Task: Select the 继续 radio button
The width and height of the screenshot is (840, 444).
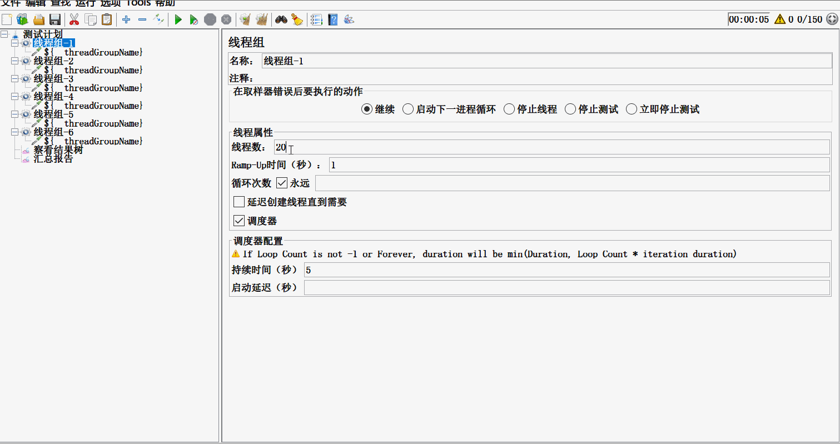Action: point(367,109)
